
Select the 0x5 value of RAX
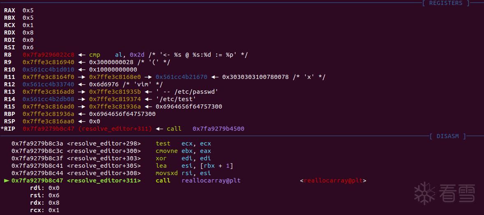(x=28, y=11)
